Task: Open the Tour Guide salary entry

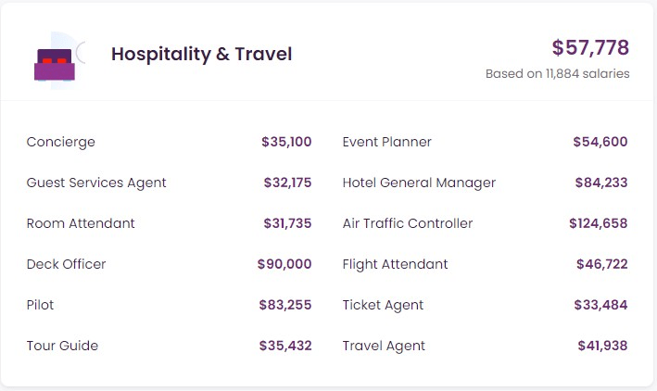Action: [x=62, y=346]
